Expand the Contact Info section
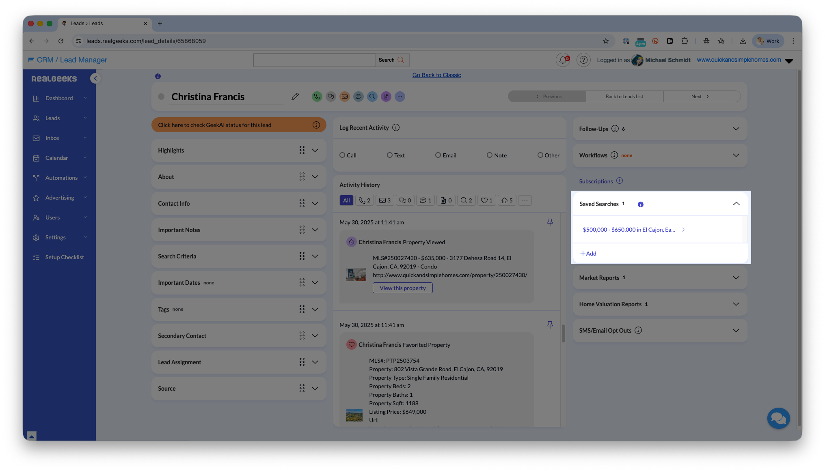The width and height of the screenshot is (825, 471). coord(315,203)
